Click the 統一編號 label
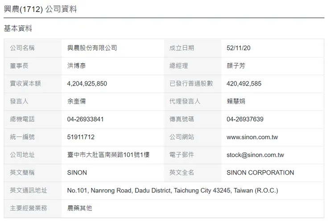The image size is (330, 221). [22, 137]
